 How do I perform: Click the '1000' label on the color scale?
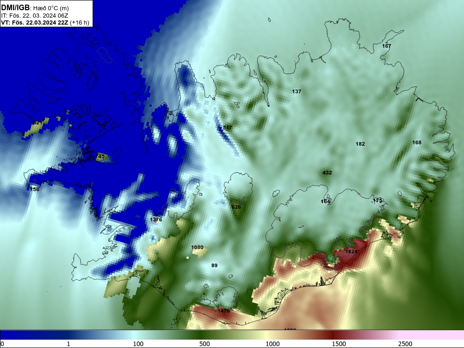[x=272, y=344]
